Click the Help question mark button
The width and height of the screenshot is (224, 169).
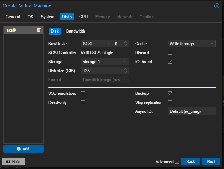click(x=13, y=162)
